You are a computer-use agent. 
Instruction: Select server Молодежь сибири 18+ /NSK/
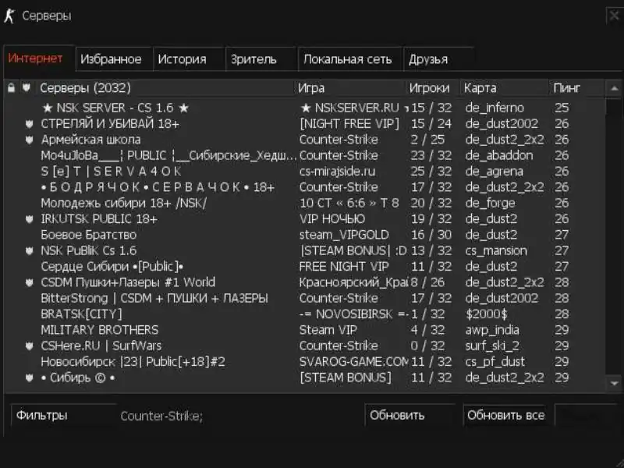pos(304,203)
